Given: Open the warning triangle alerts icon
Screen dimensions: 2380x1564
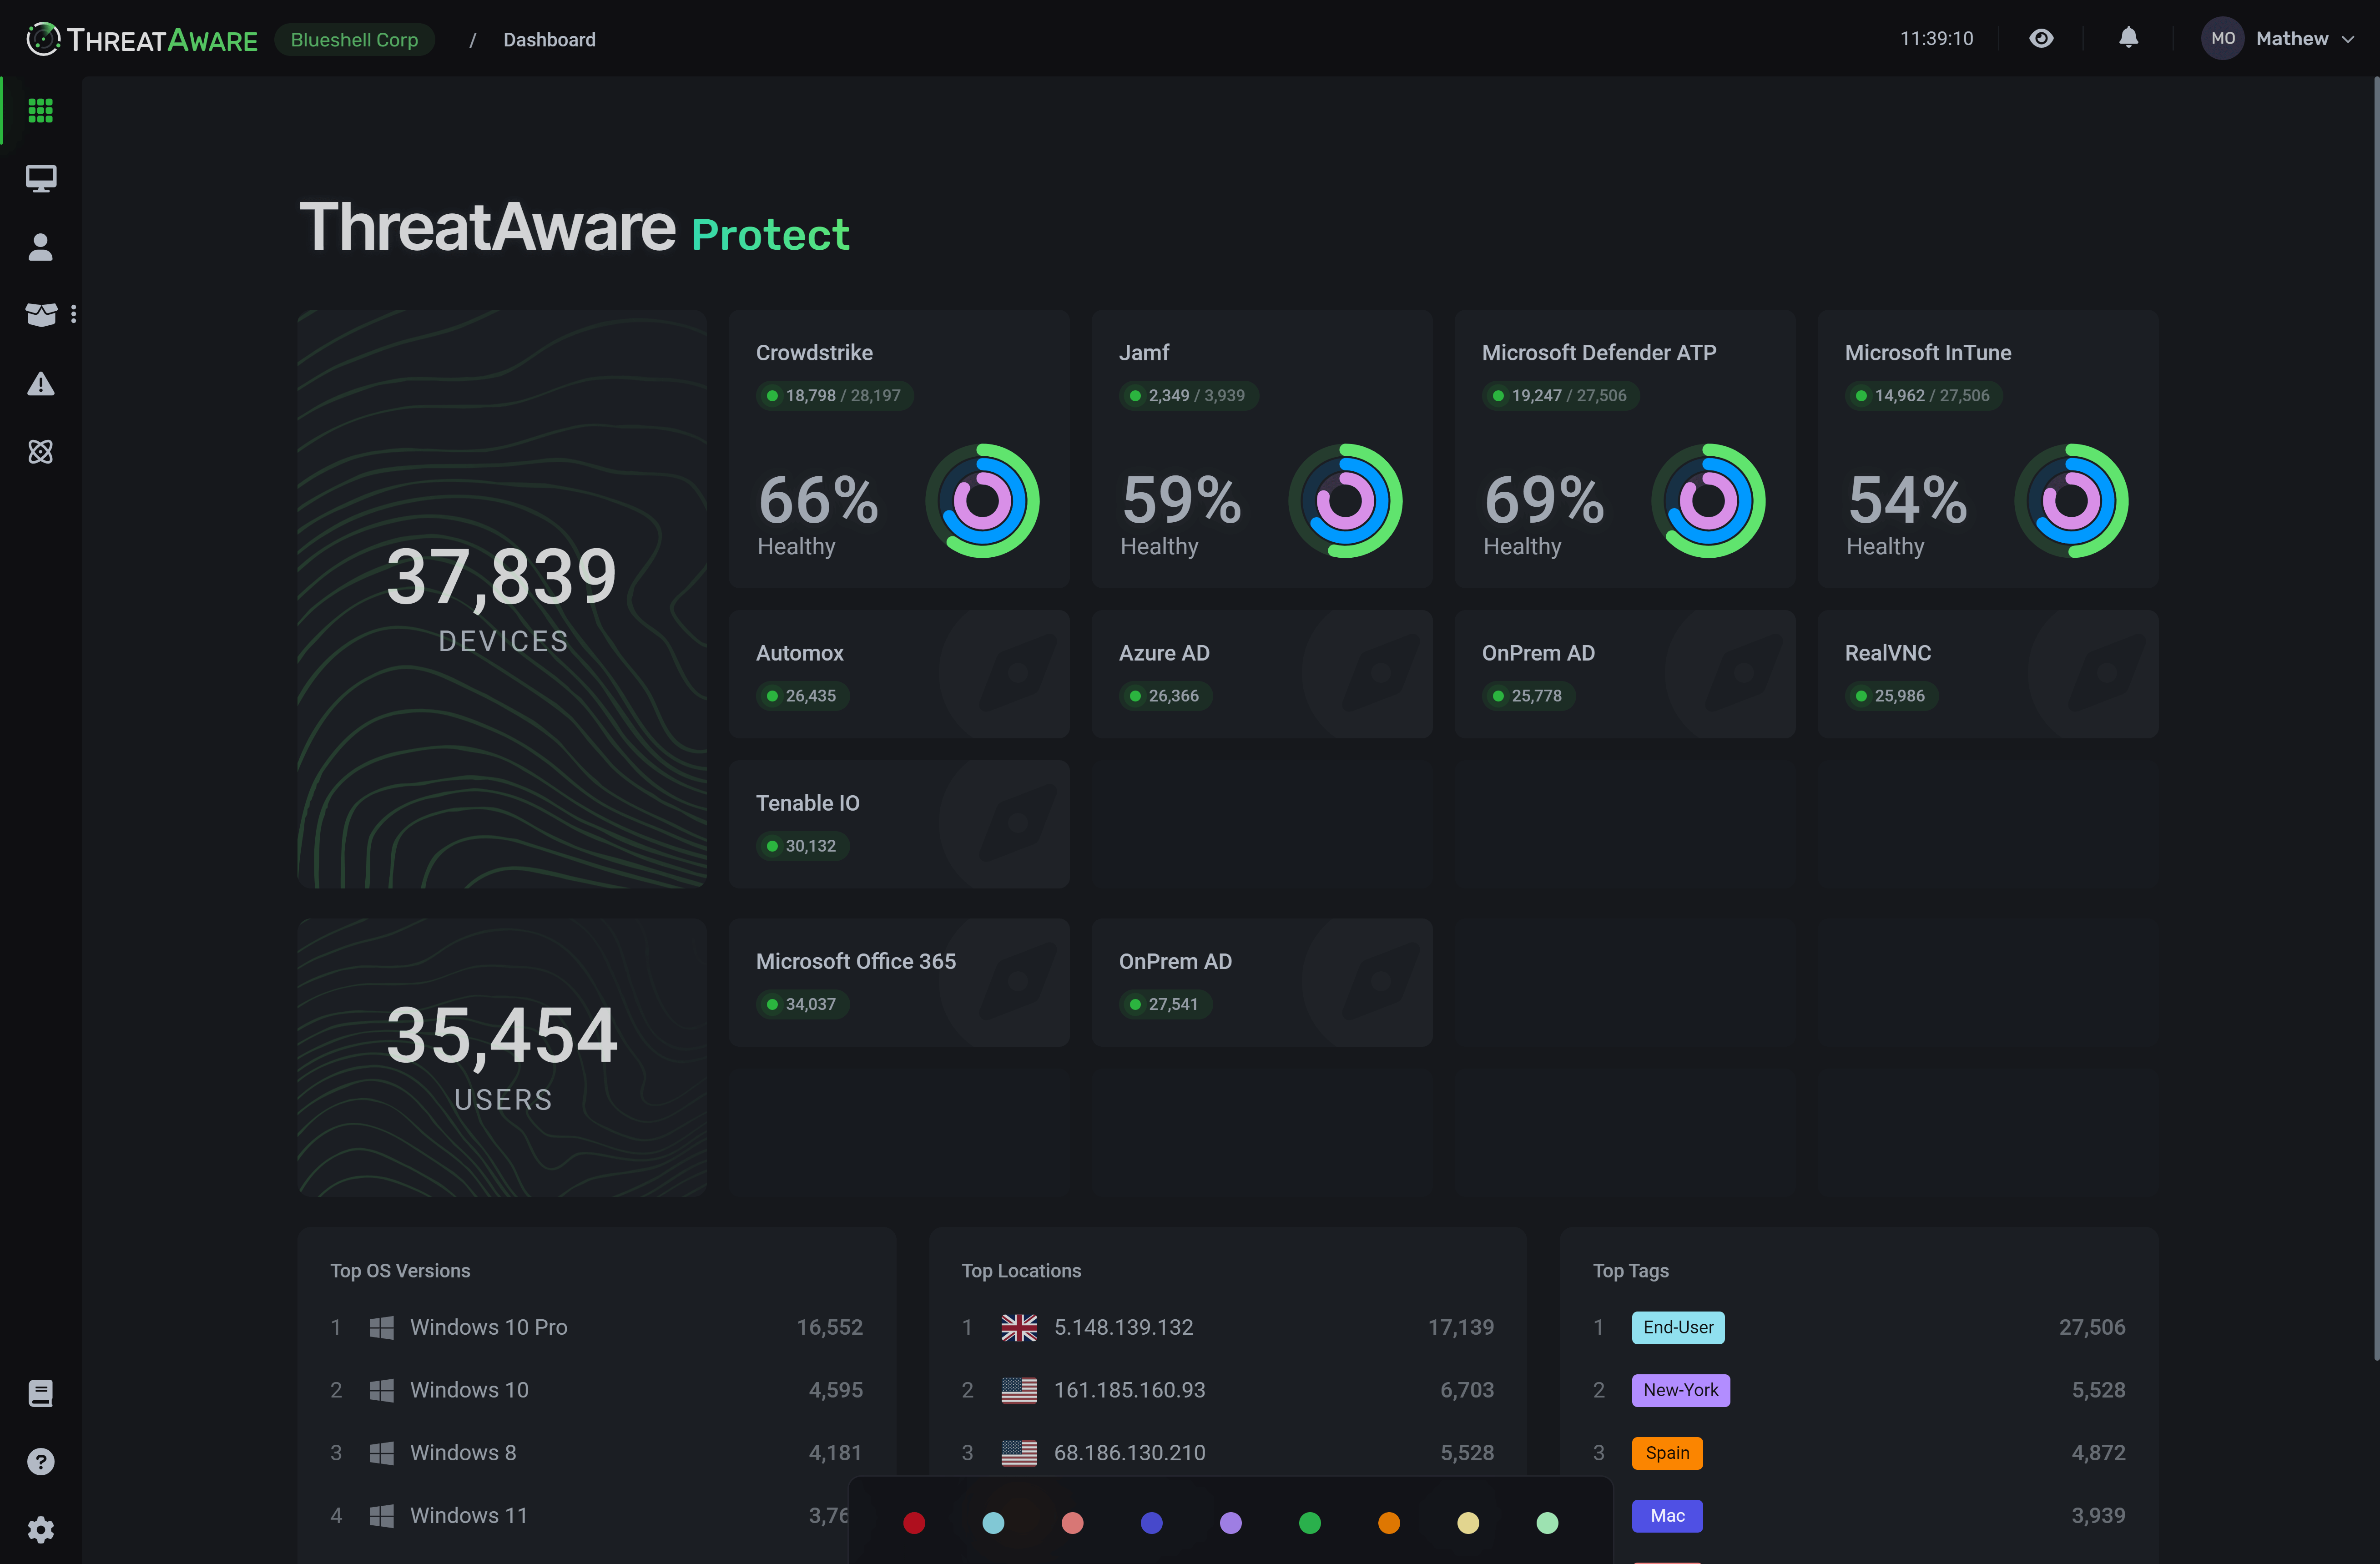Looking at the screenshot, I should [x=41, y=384].
